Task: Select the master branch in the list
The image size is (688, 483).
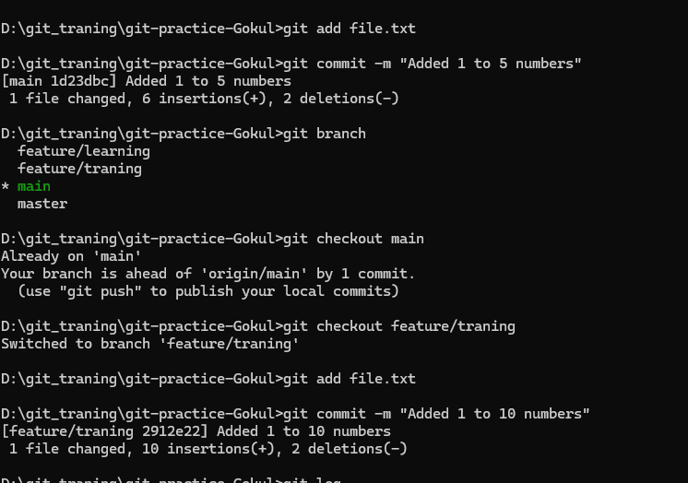Action: pyautogui.click(x=42, y=204)
